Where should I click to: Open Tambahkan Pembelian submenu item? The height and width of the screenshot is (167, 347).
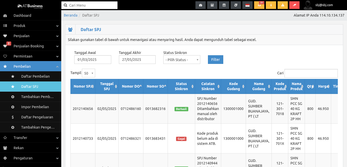(x=31, y=97)
